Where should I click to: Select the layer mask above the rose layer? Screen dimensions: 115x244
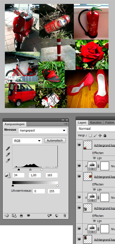click(105, 166)
